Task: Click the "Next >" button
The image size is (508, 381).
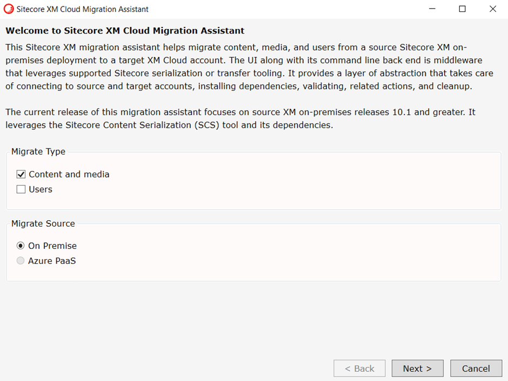Action: pos(417,368)
